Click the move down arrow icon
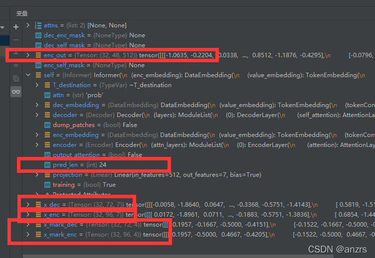 (x=16, y=65)
